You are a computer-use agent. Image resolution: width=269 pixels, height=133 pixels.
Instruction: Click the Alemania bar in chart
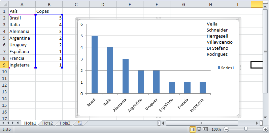pyautogui.click(x=125, y=76)
